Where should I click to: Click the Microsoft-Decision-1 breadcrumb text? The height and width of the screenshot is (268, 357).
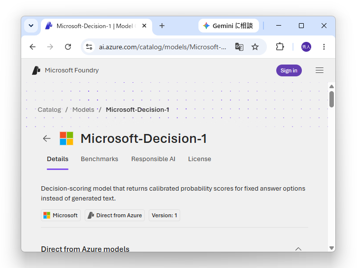(x=137, y=110)
